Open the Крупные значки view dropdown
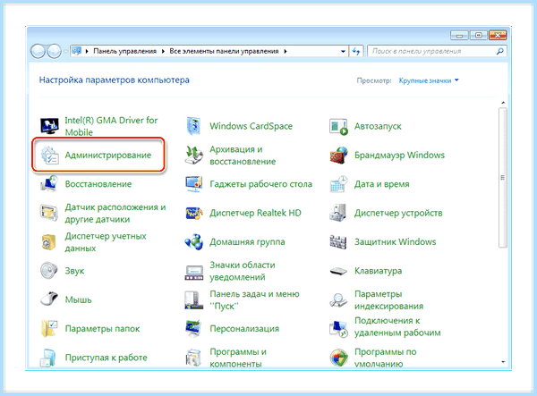 (x=429, y=80)
